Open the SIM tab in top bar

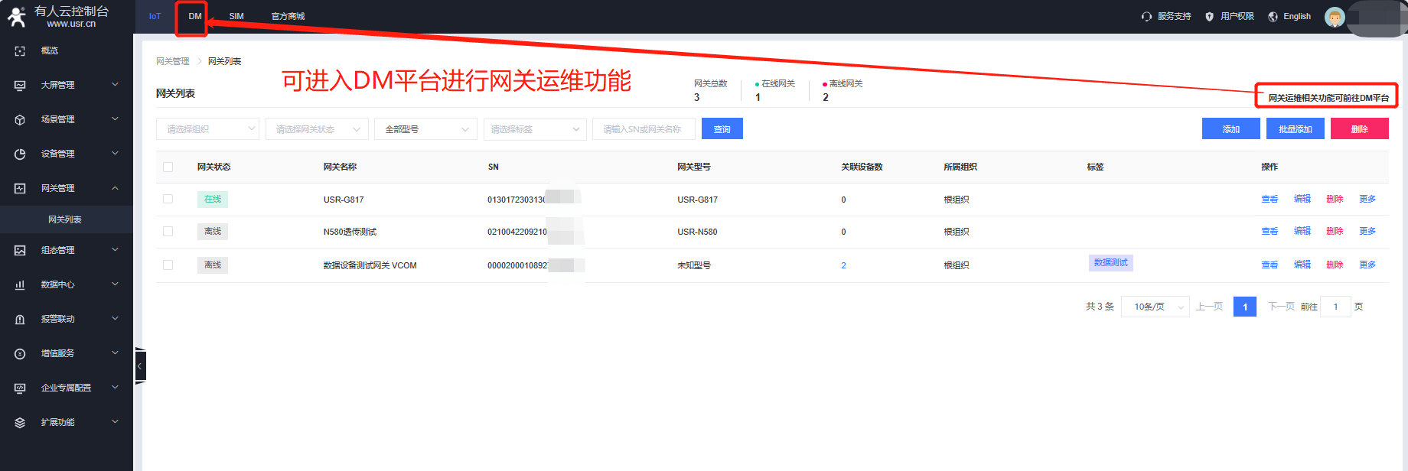(x=236, y=16)
